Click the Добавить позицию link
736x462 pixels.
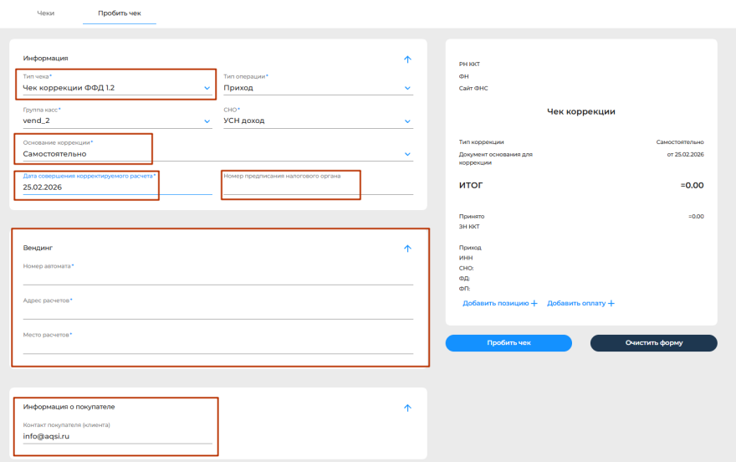tap(495, 303)
